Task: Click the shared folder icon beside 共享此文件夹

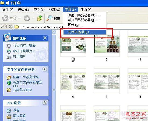Action: tap(9, 90)
